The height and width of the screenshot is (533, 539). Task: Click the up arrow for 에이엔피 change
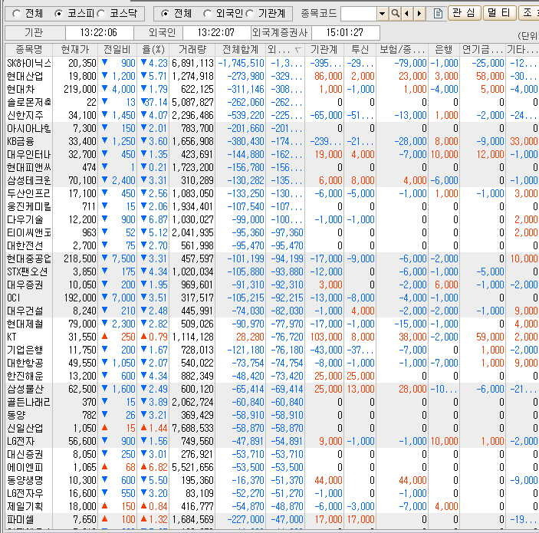104,466
